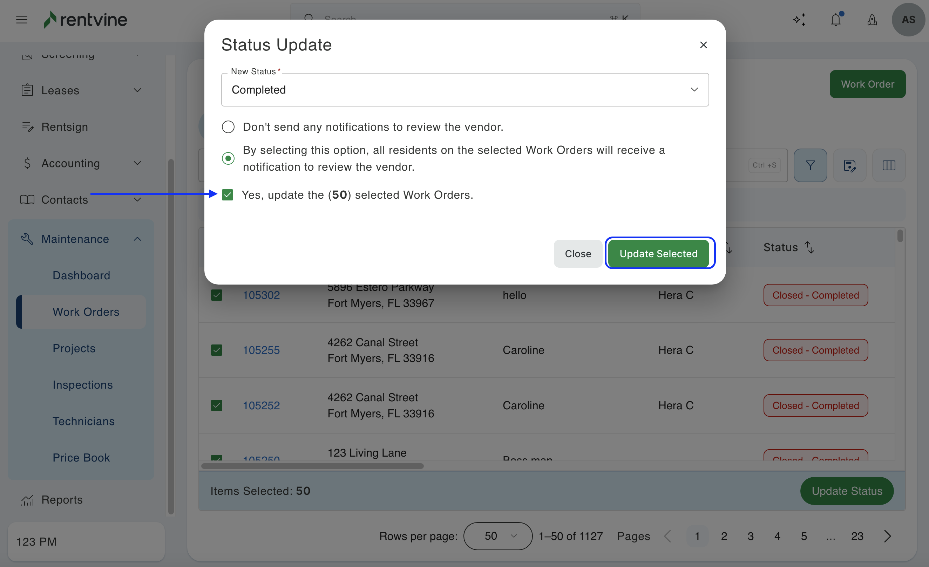This screenshot has width=929, height=567.
Task: Open the rows per page dropdown
Action: click(498, 536)
